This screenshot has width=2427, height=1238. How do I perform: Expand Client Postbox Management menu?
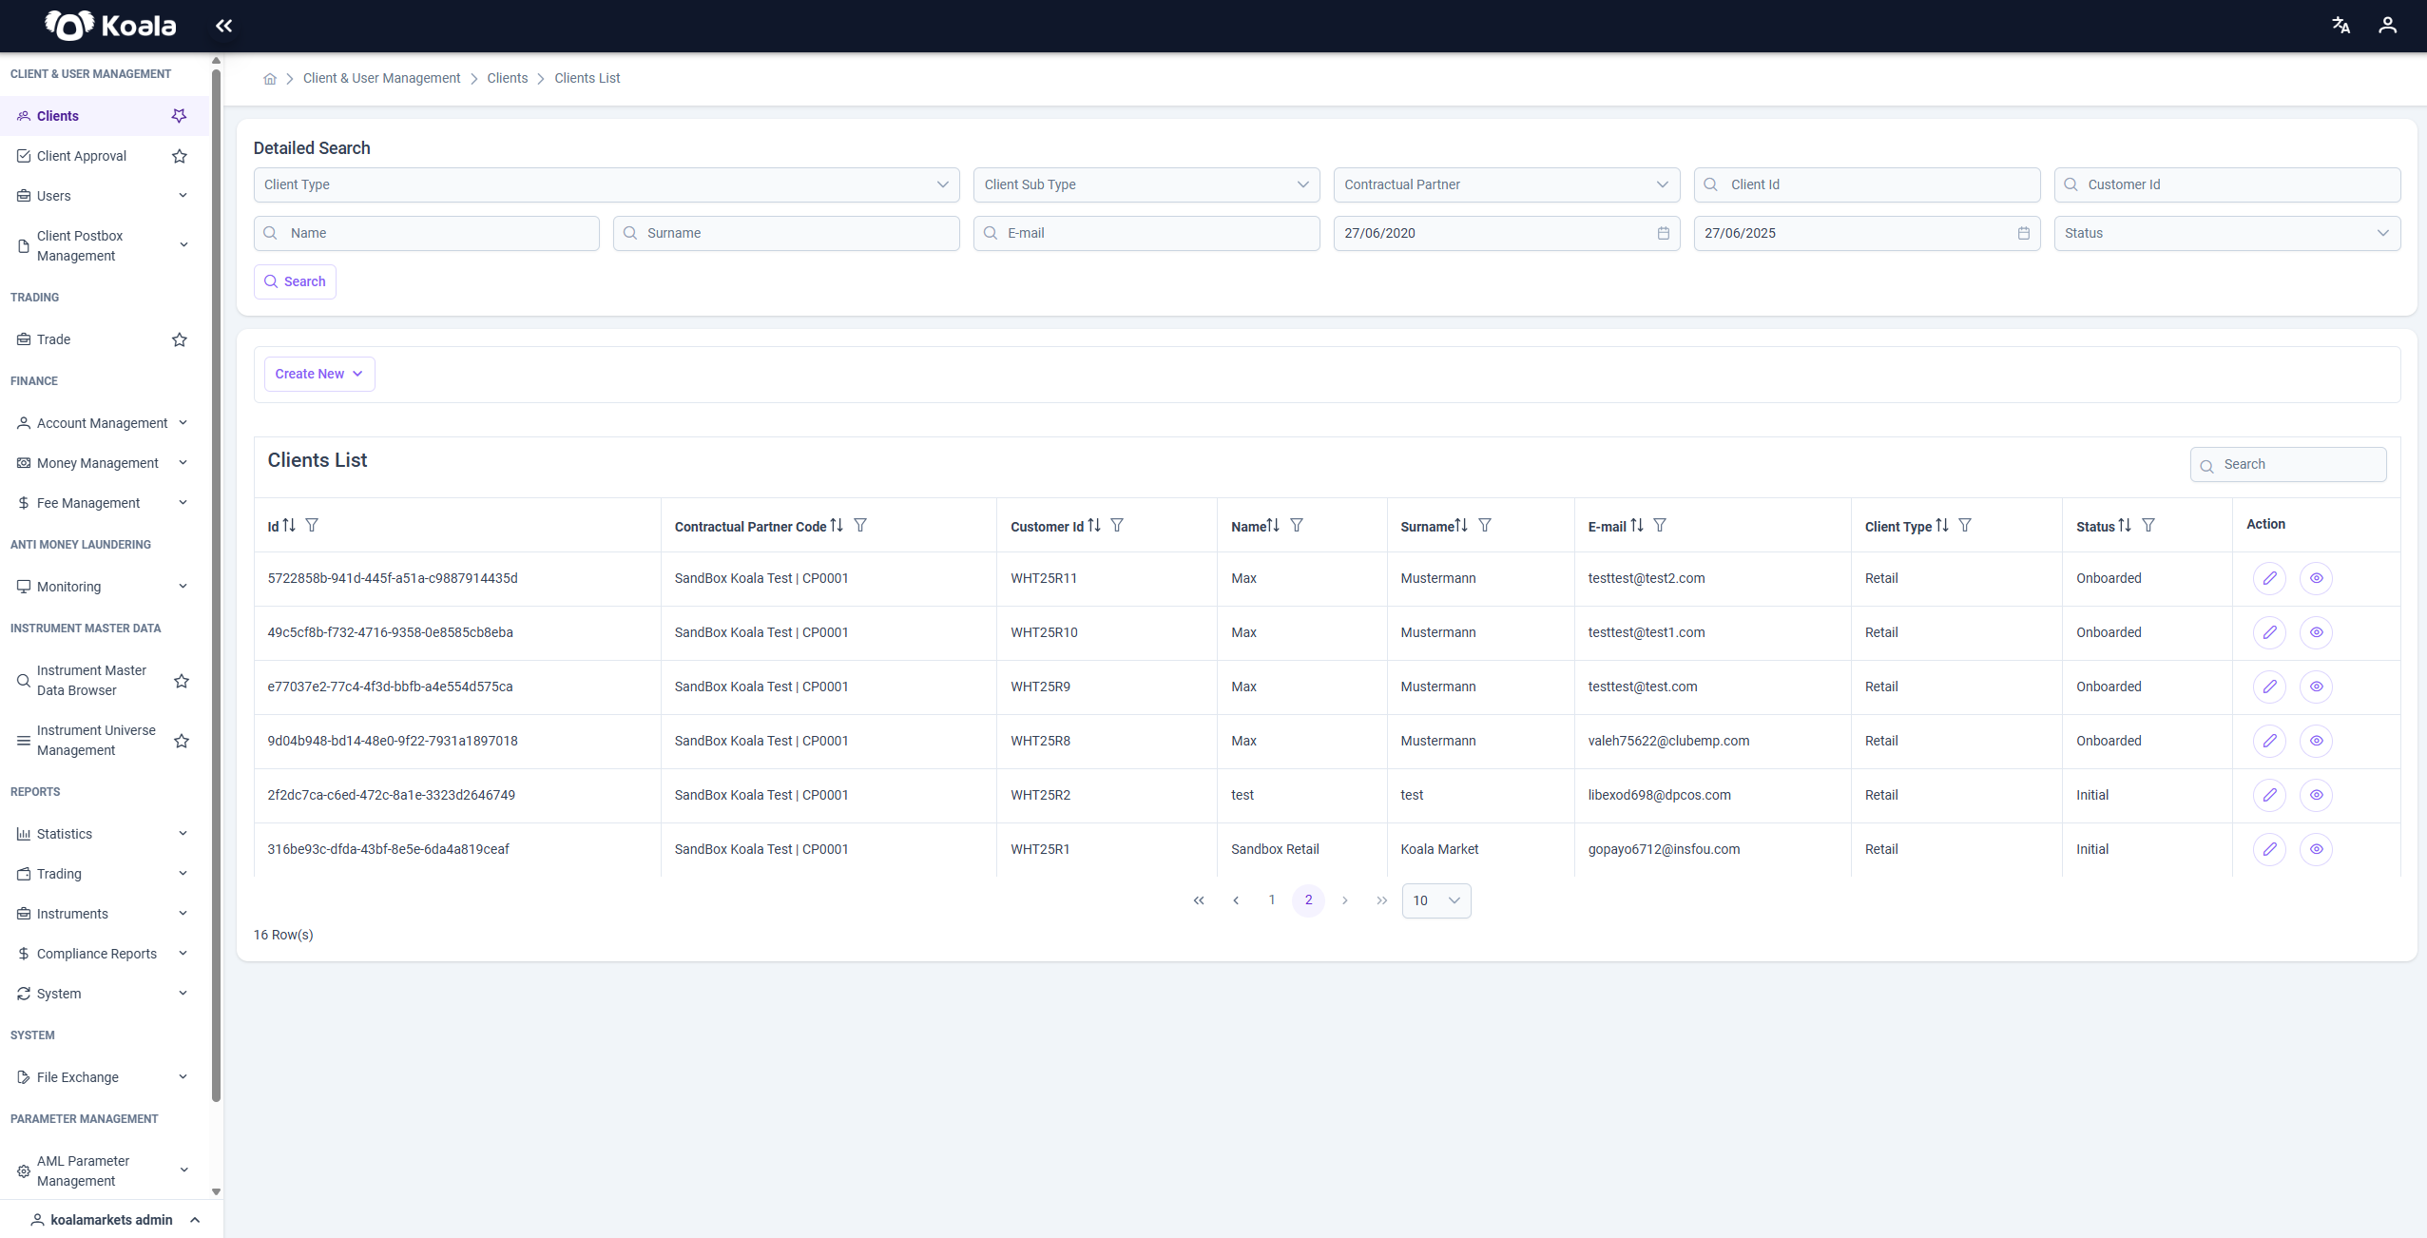point(105,245)
